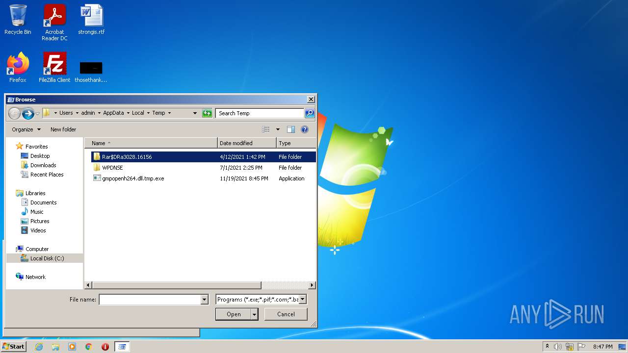Open strongis.rtf desktop document
This screenshot has height=353, width=628.
click(91, 20)
